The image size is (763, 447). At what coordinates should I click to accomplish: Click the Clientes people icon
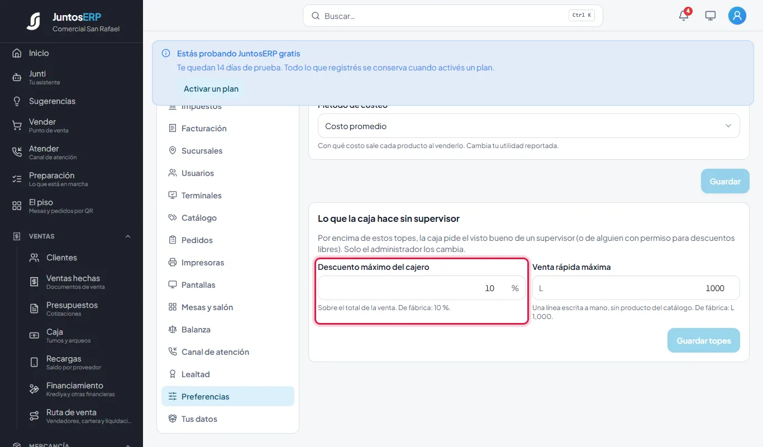coord(34,258)
